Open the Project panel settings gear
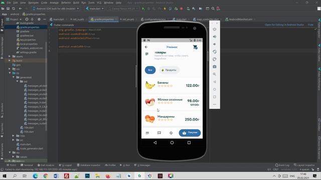Viewport: 321px width, 180px height. click(39, 19)
